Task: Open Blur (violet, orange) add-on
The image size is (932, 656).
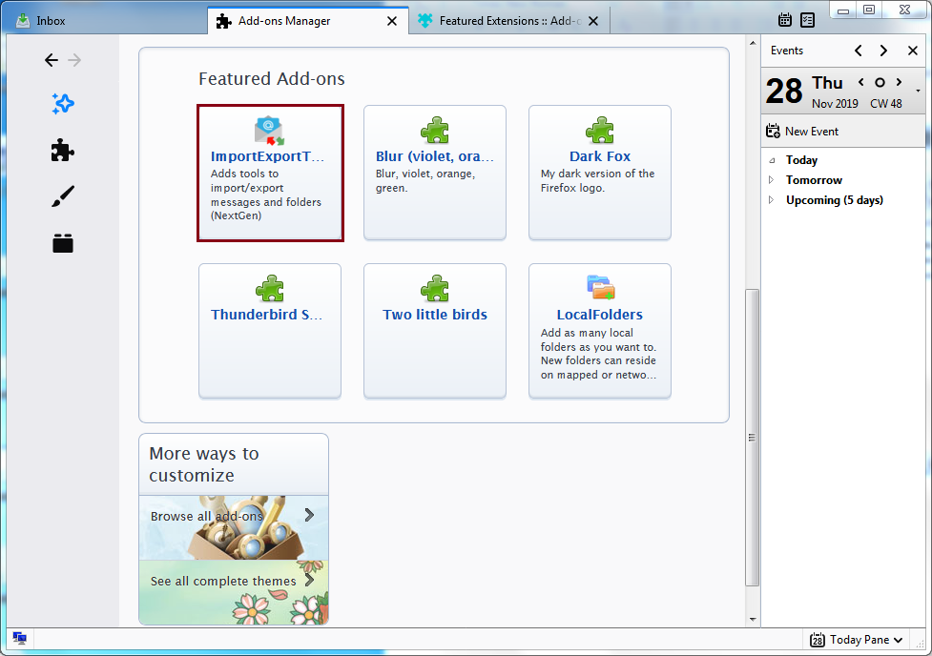Action: pos(435,173)
